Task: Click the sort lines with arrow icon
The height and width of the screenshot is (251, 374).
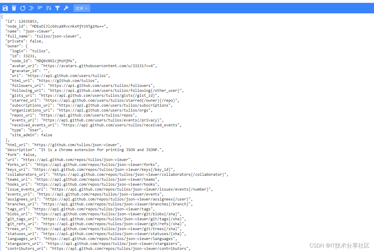Action: pyautogui.click(x=49, y=8)
